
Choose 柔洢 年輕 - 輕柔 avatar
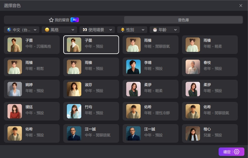point(133,89)
